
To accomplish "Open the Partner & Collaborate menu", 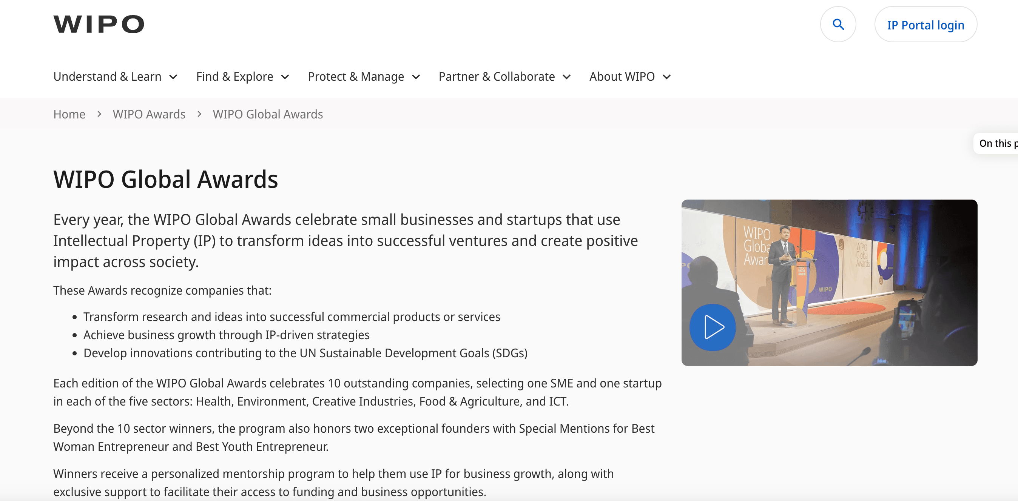I will coord(497,77).
